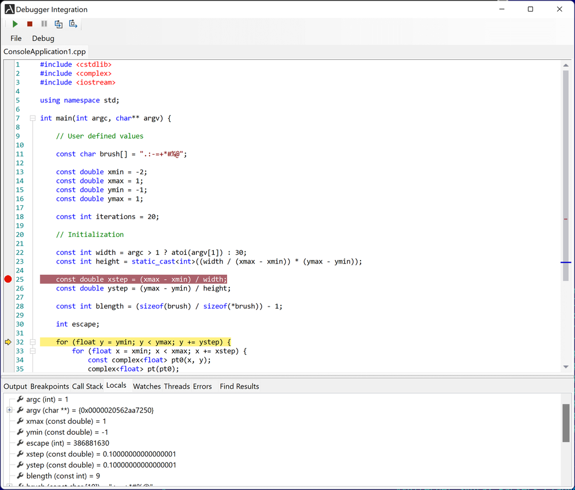575x490 pixels.
Task: Click the '// User defined values' comment
Action: pyautogui.click(x=99, y=136)
